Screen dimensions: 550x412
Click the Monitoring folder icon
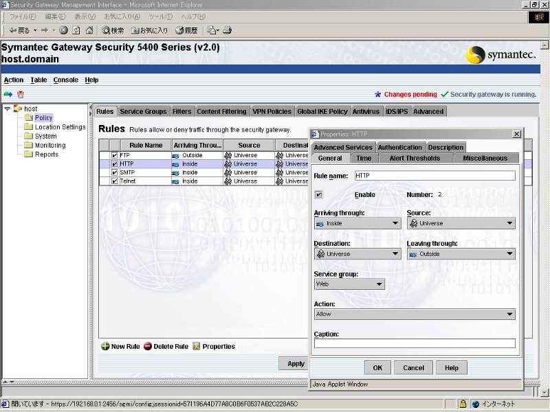28,145
